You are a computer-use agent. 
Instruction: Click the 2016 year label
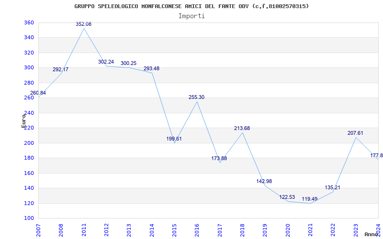(x=197, y=230)
